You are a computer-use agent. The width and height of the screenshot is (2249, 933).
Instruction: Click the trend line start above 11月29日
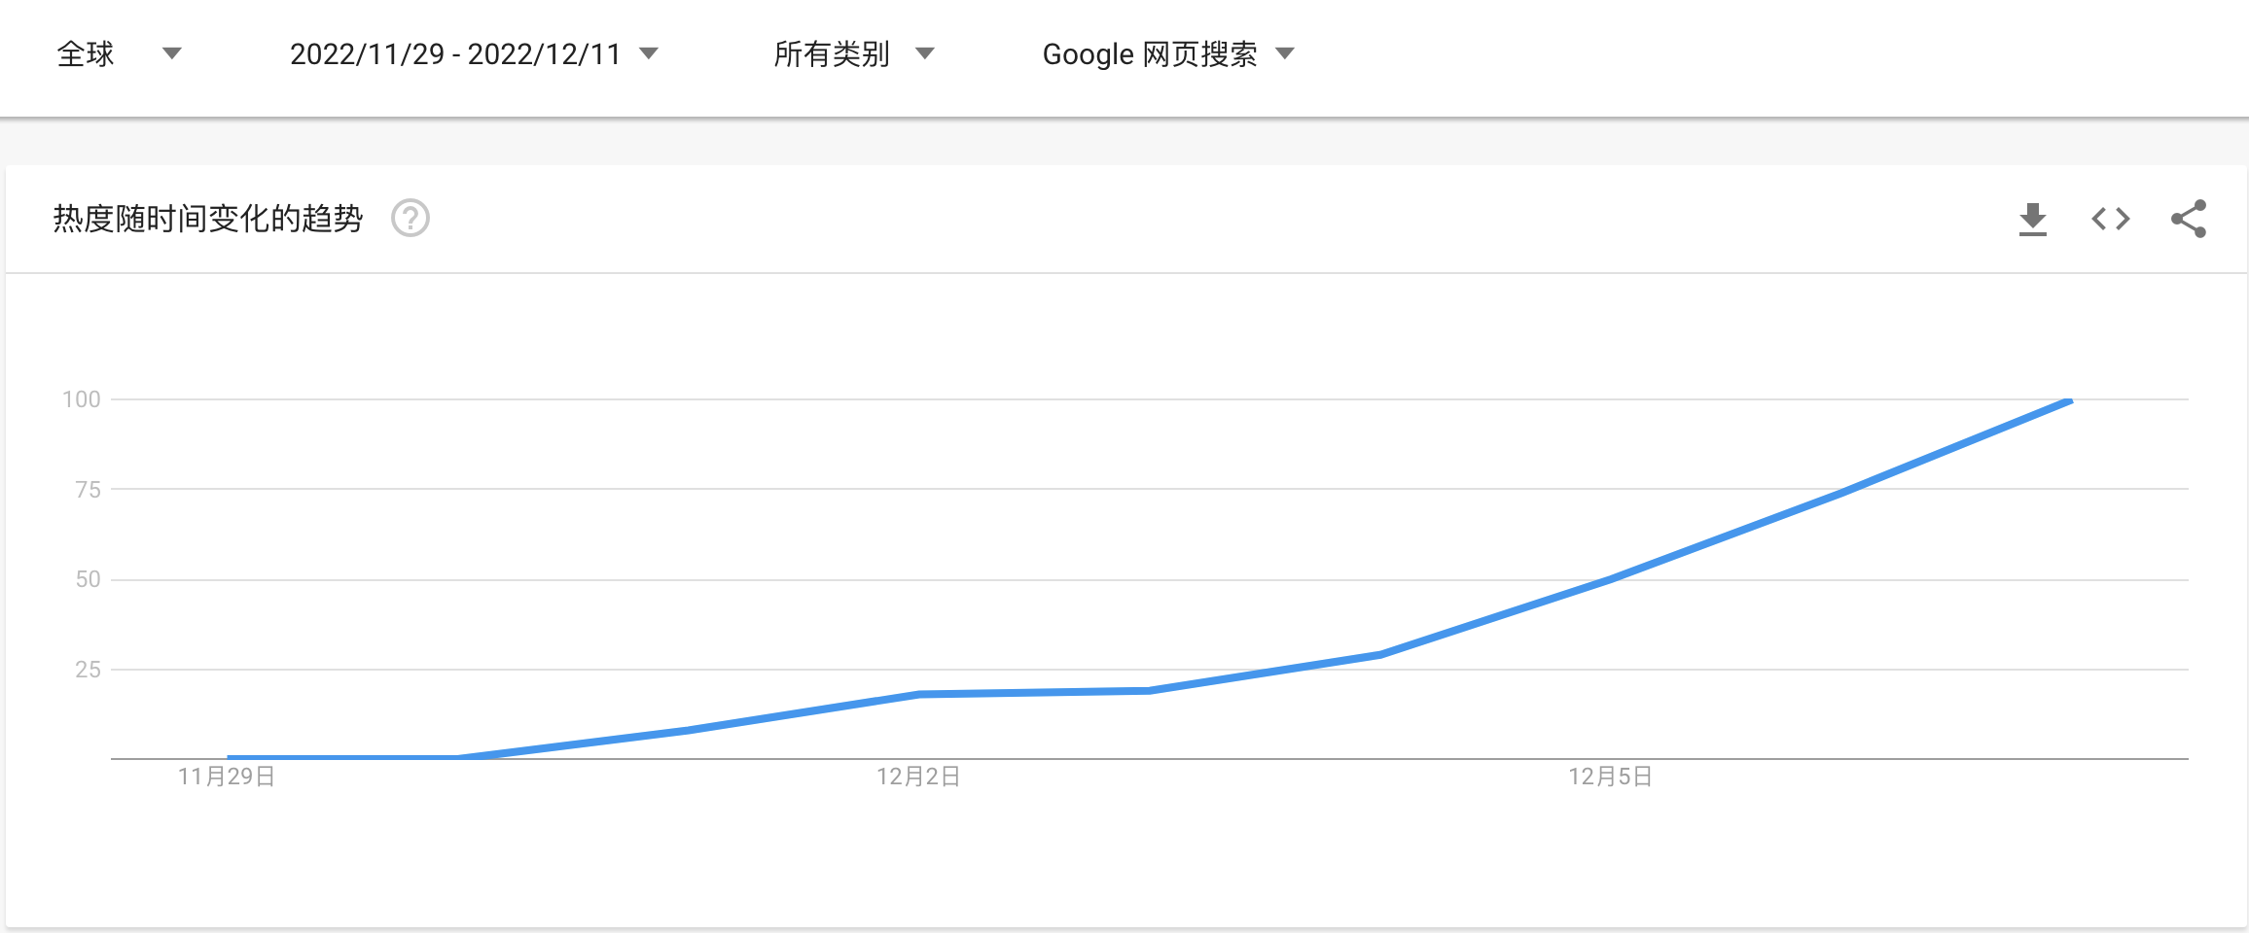230,757
